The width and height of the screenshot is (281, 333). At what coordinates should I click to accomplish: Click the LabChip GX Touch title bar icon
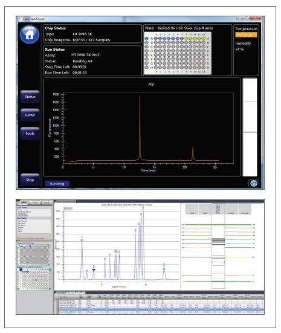pos(20,19)
